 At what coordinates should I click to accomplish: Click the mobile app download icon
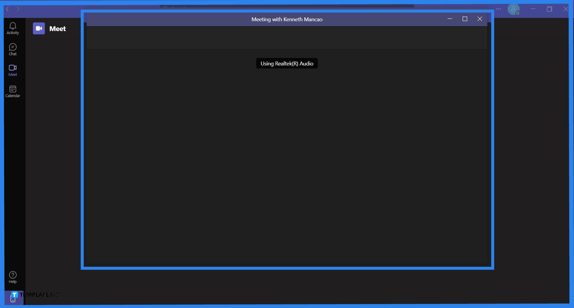click(13, 298)
